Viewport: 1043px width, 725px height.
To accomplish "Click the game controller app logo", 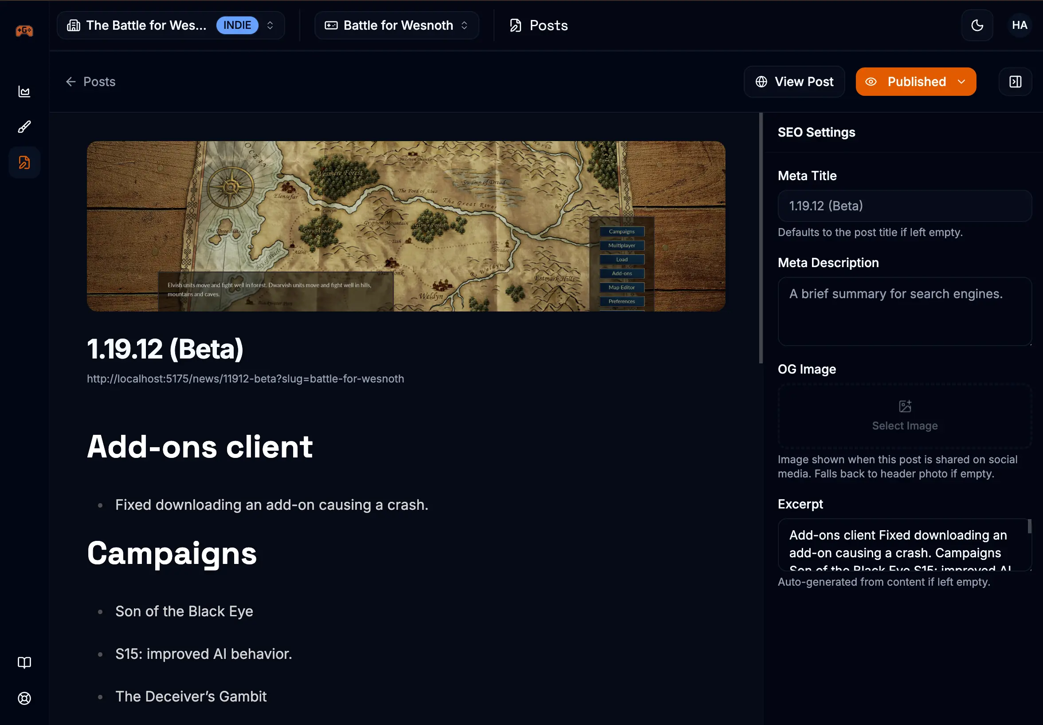I will coord(24,31).
